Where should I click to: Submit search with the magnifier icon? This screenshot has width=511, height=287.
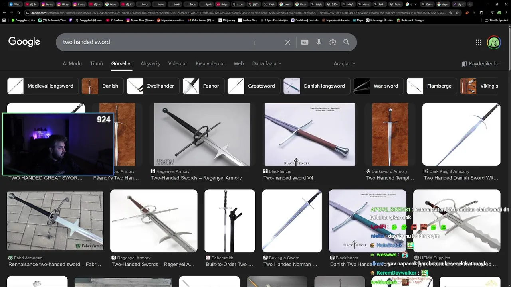(347, 42)
